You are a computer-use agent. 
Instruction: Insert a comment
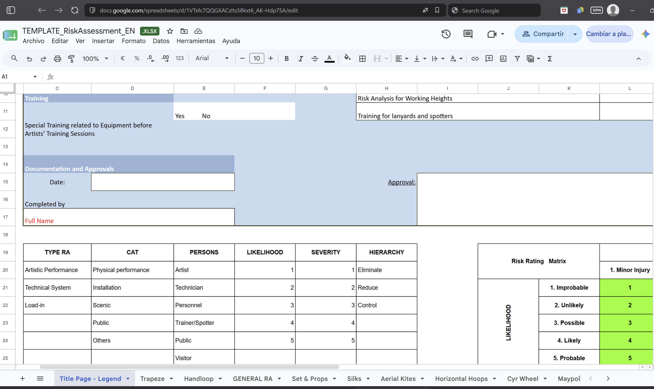coord(489,58)
